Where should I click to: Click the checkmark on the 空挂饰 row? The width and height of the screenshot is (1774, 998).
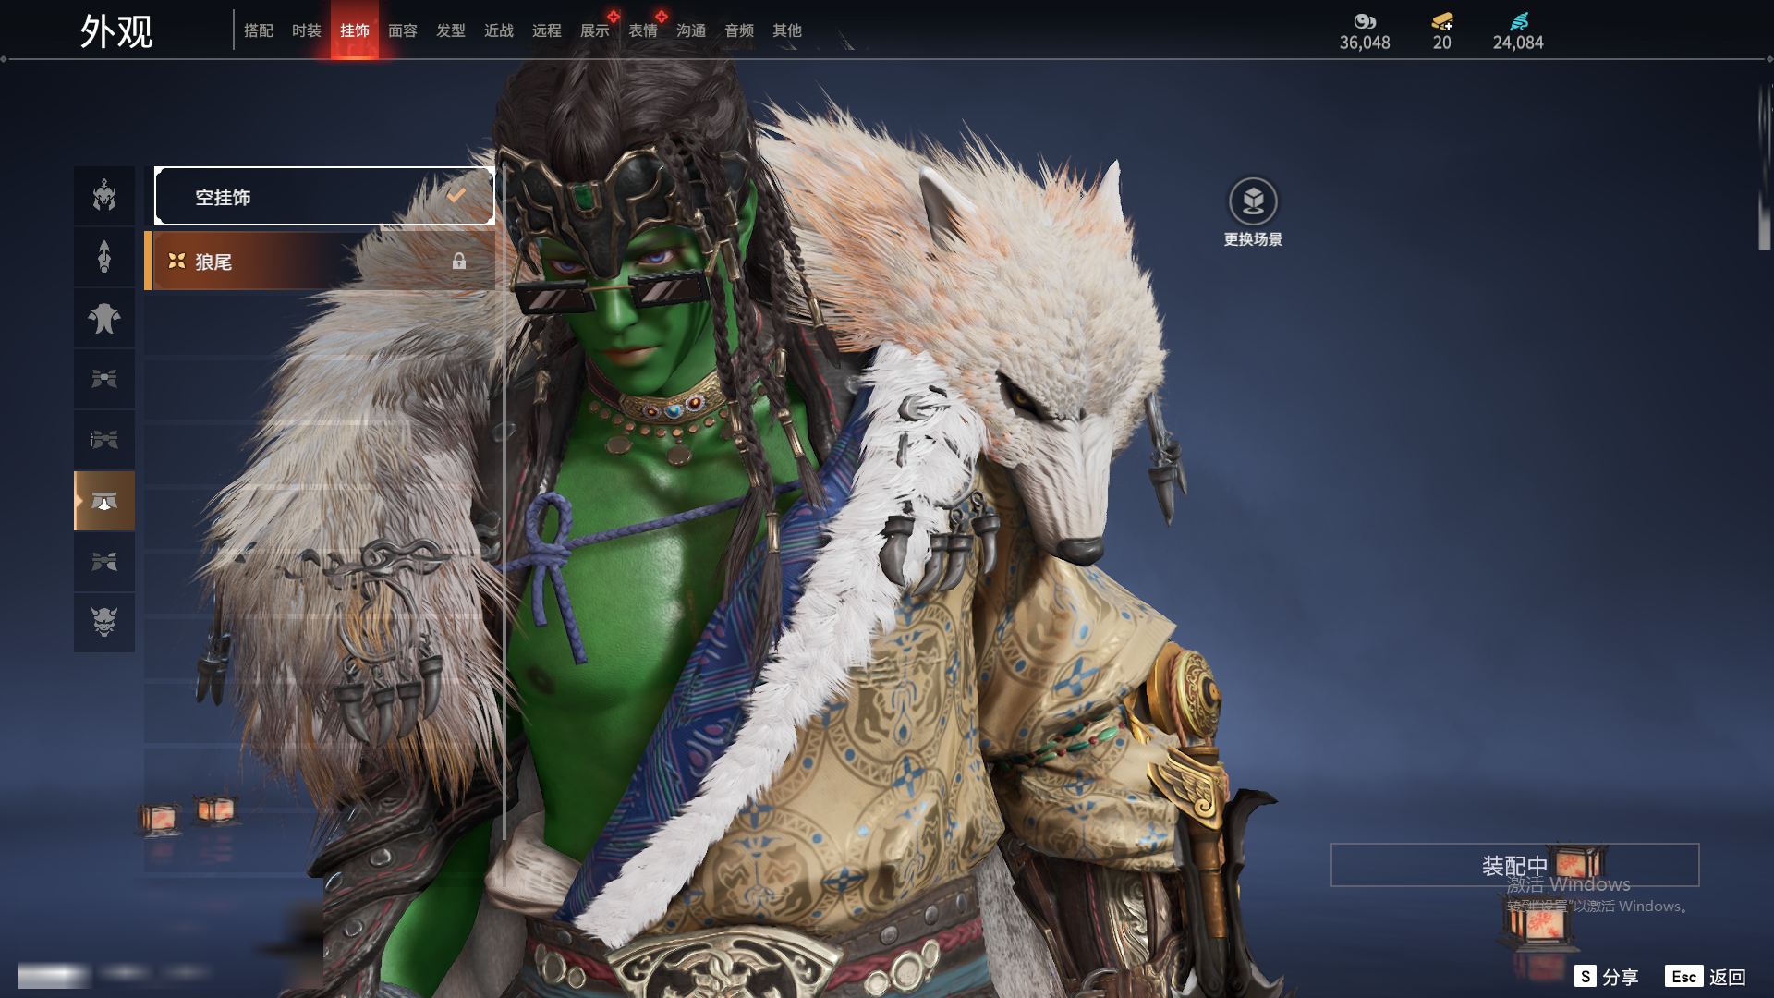pos(456,195)
